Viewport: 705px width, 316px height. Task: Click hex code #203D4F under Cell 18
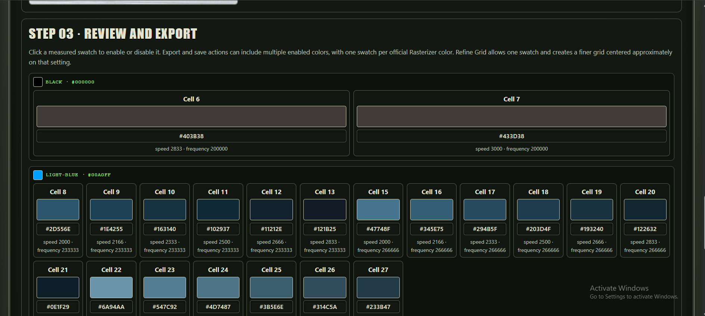click(x=538, y=229)
